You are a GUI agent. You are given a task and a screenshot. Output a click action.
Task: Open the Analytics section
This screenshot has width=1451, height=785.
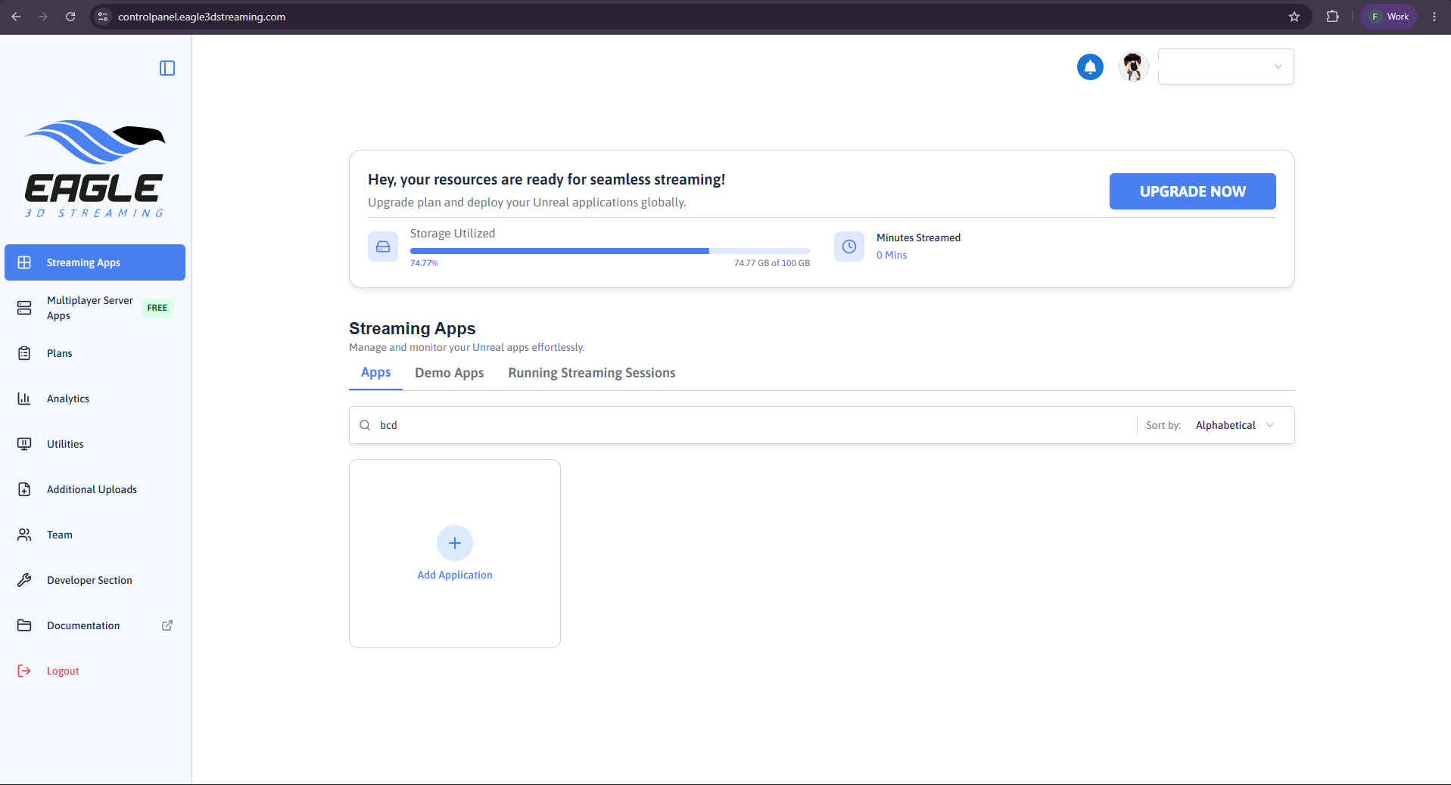[x=95, y=399]
